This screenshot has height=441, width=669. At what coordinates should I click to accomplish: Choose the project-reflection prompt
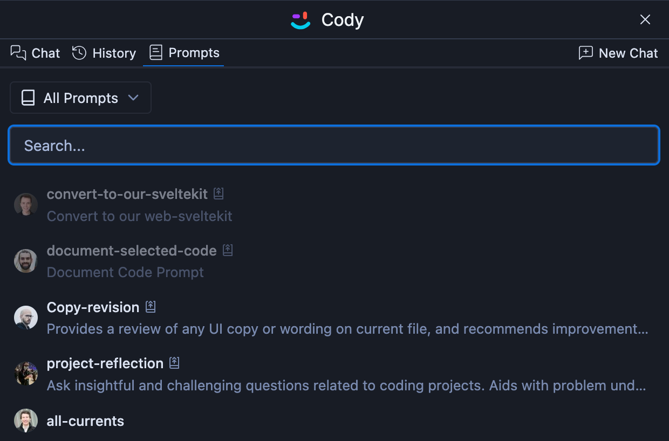coord(105,363)
